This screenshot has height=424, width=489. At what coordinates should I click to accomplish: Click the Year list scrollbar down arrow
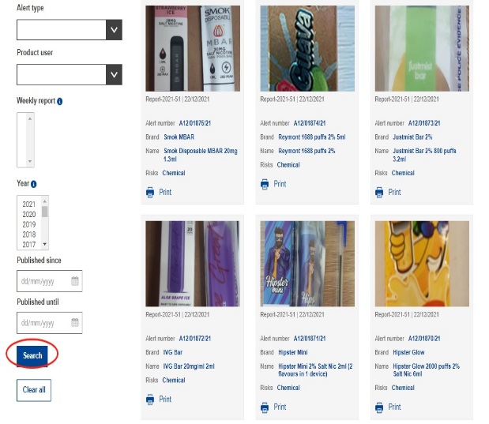(x=45, y=244)
